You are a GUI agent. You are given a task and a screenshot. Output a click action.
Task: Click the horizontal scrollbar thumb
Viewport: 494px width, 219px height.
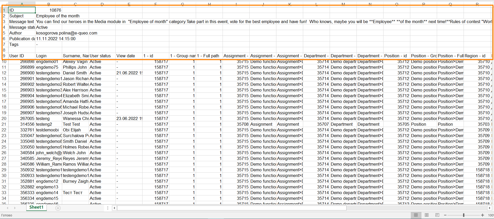click(232, 208)
